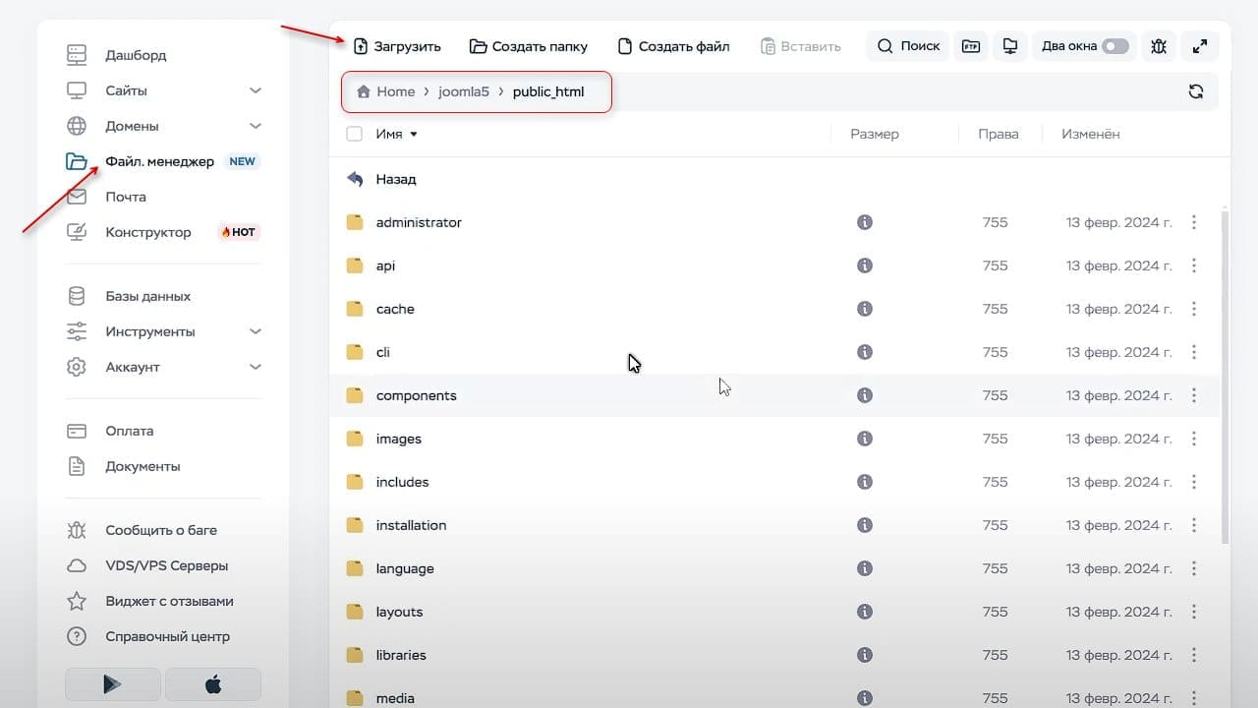Show info for libraries folder
This screenshot has height=708, width=1258.
[x=865, y=655]
